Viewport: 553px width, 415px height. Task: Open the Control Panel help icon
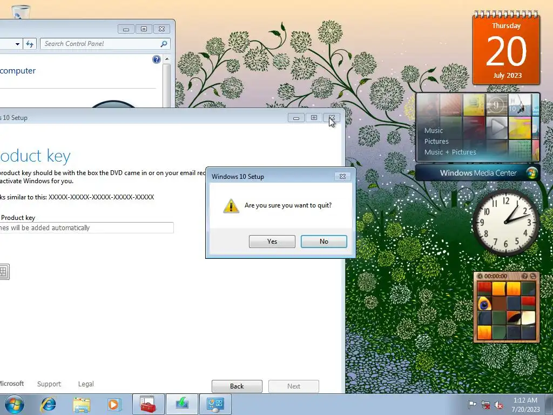pos(156,59)
